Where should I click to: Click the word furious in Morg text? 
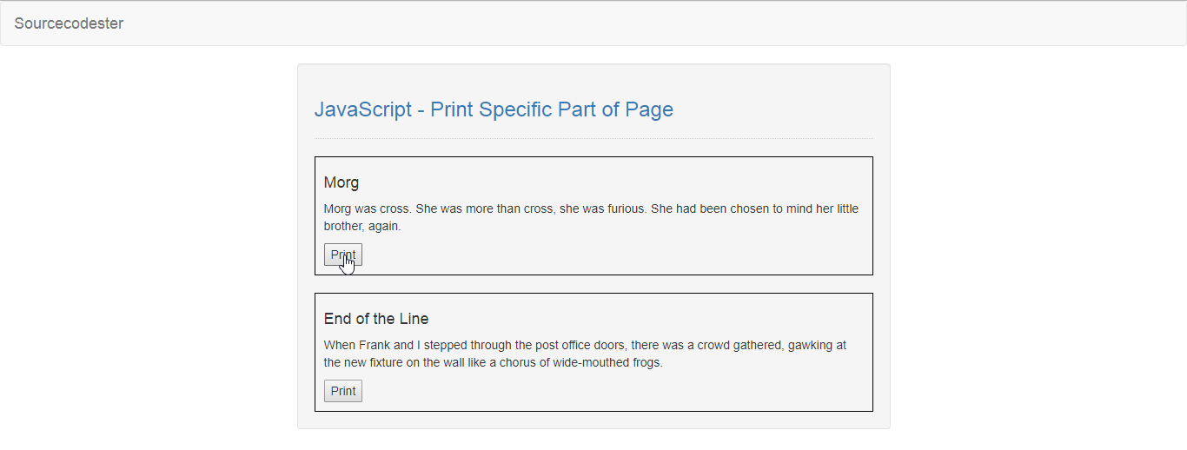[626, 209]
